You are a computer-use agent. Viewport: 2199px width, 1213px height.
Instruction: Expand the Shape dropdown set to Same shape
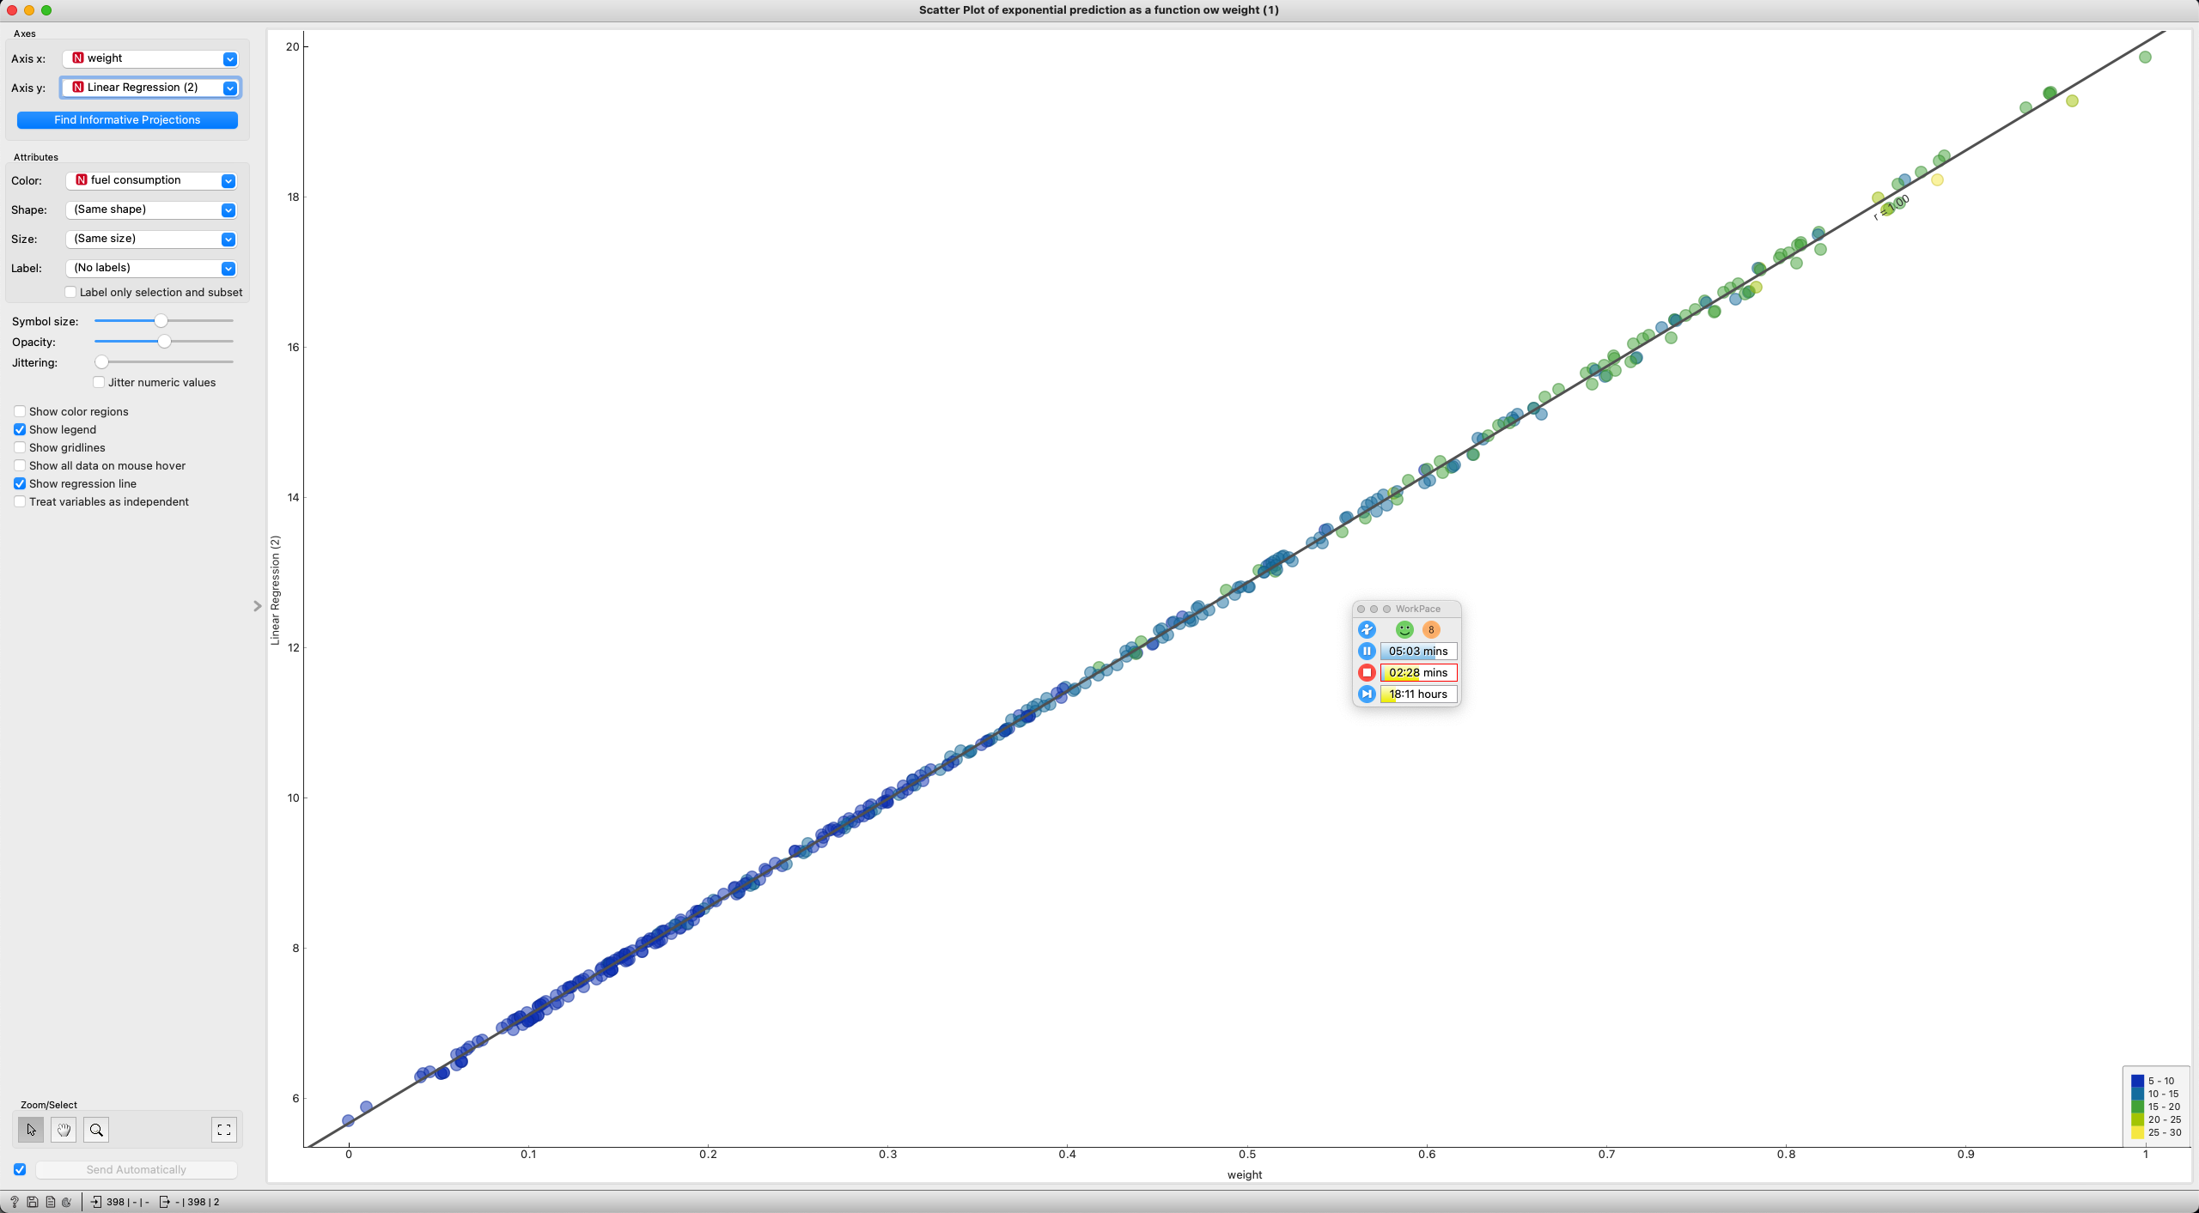[x=228, y=209]
